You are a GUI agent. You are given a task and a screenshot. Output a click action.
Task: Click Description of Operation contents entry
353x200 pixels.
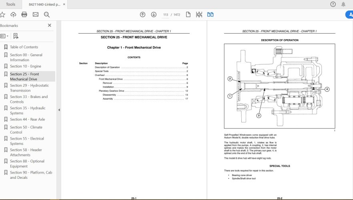pyautogui.click(x=141, y=67)
